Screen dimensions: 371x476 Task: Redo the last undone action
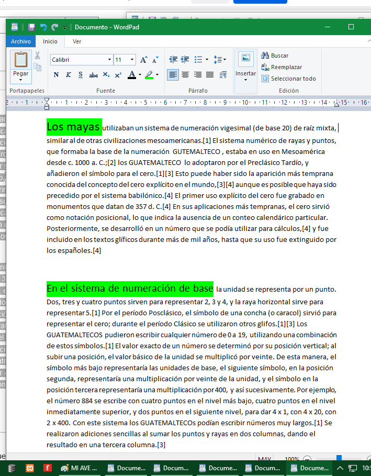pyautogui.click(x=55, y=27)
